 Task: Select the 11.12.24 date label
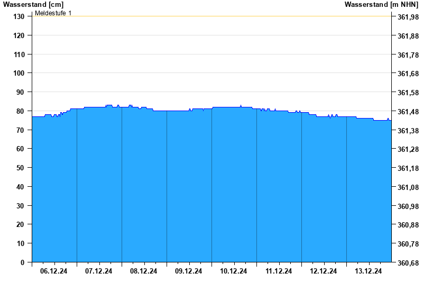point(279,271)
